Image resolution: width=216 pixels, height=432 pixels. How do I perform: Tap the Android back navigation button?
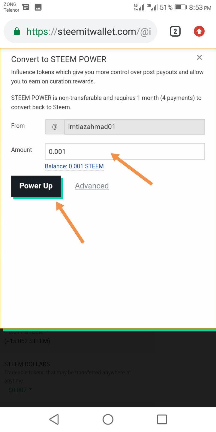click(54, 419)
